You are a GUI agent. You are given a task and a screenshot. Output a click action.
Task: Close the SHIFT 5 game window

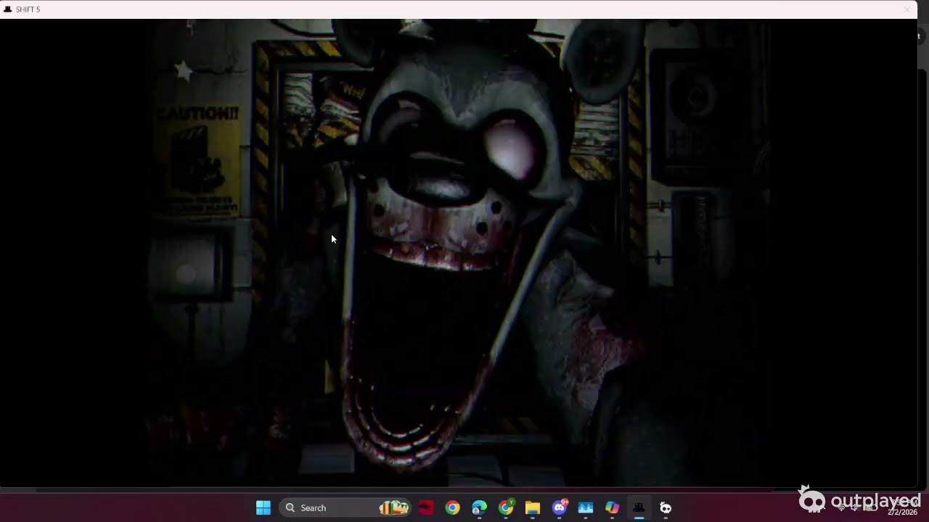(x=907, y=9)
